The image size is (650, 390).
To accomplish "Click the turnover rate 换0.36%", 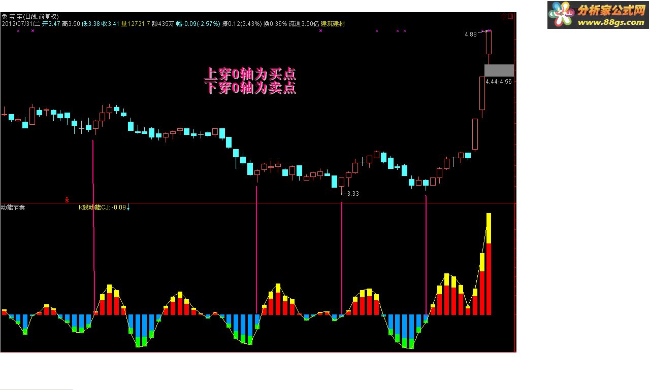I will tap(275, 23).
